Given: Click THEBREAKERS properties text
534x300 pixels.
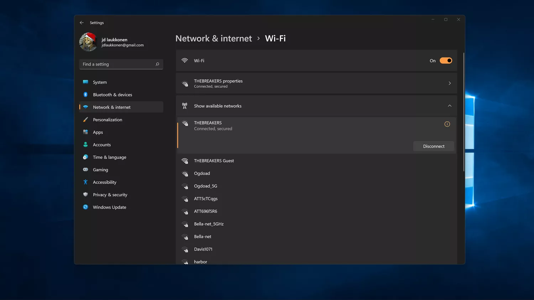Looking at the screenshot, I should click(x=218, y=81).
